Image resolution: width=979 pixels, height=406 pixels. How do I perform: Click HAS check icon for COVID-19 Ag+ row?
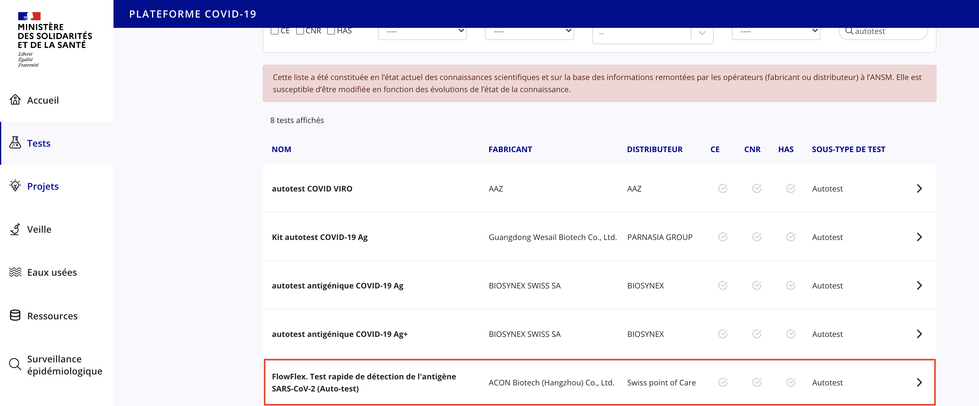(791, 334)
